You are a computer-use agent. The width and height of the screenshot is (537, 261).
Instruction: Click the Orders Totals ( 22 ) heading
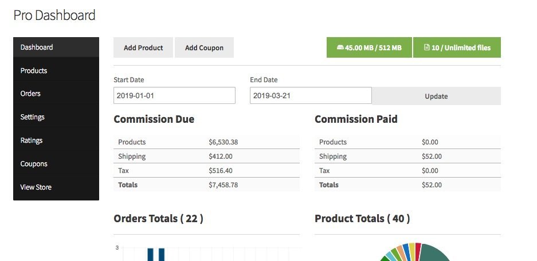point(158,218)
